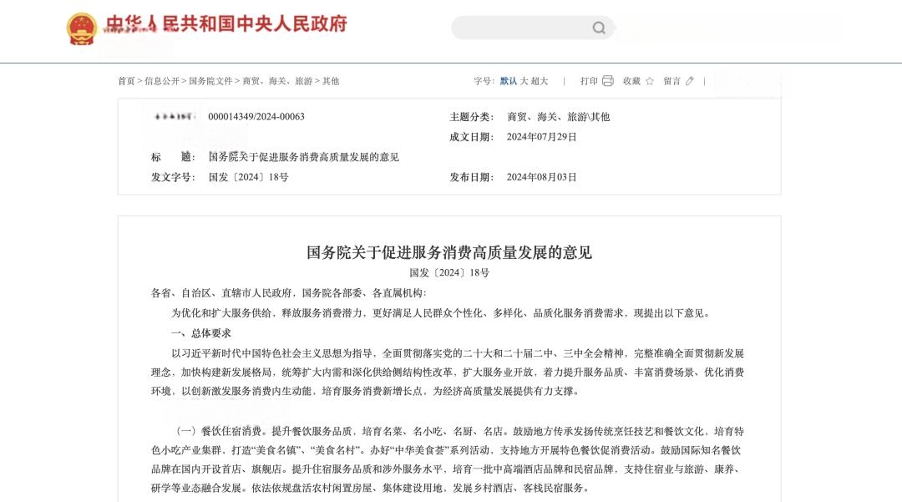The width and height of the screenshot is (902, 502).
Task: Click the 发布日期 value 2024年08月03日
Action: pyautogui.click(x=541, y=177)
